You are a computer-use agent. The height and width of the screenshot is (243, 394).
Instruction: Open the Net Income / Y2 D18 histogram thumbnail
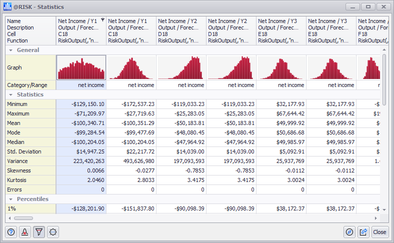coord(181,67)
